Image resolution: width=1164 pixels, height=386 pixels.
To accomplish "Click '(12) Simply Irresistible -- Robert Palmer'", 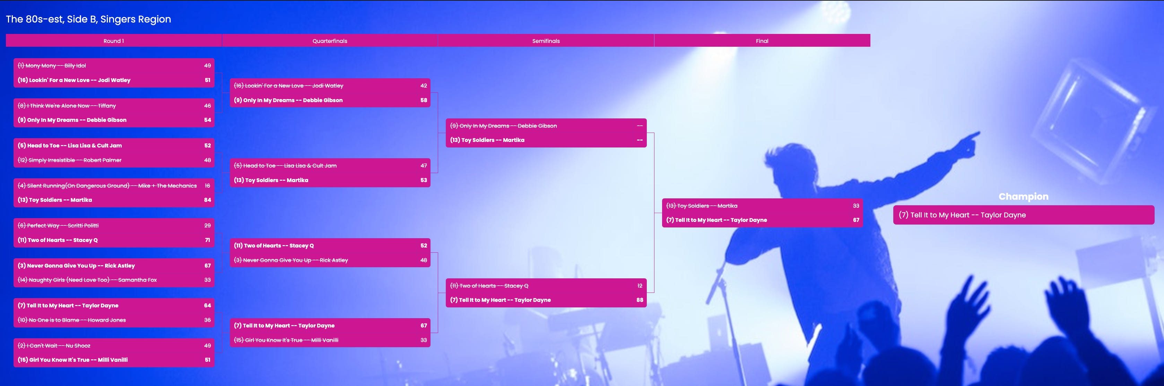I will [x=114, y=160].
